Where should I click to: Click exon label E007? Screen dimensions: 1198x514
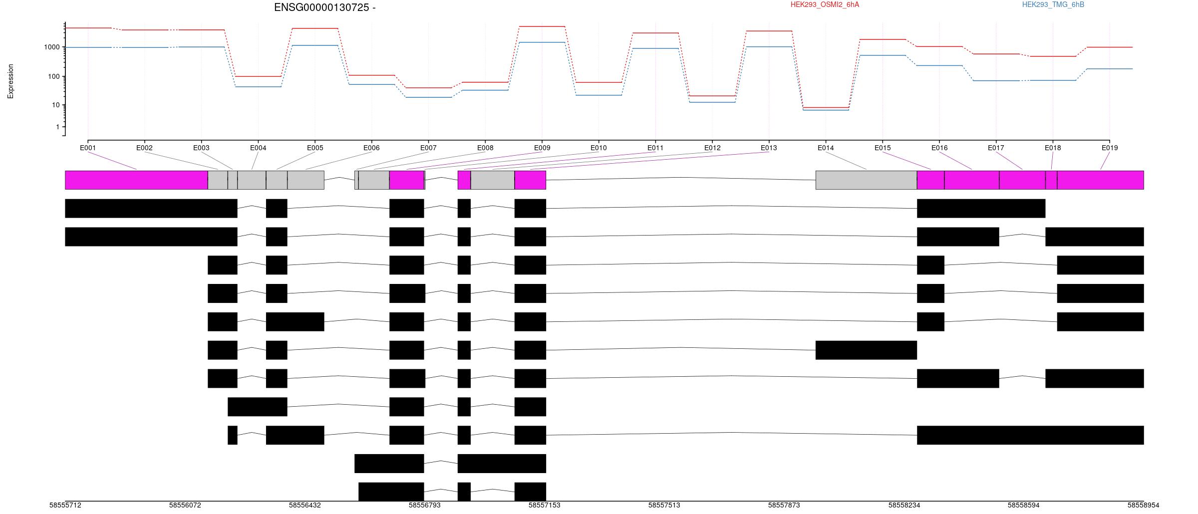(428, 148)
